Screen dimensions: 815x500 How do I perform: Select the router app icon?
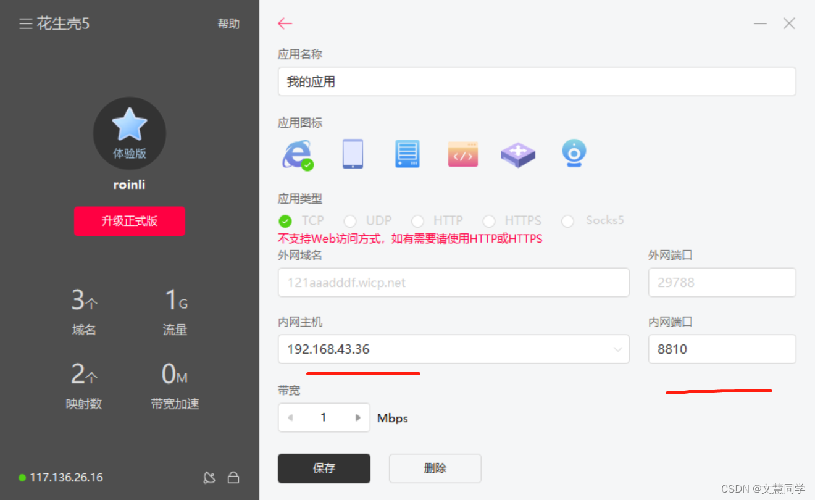518,154
